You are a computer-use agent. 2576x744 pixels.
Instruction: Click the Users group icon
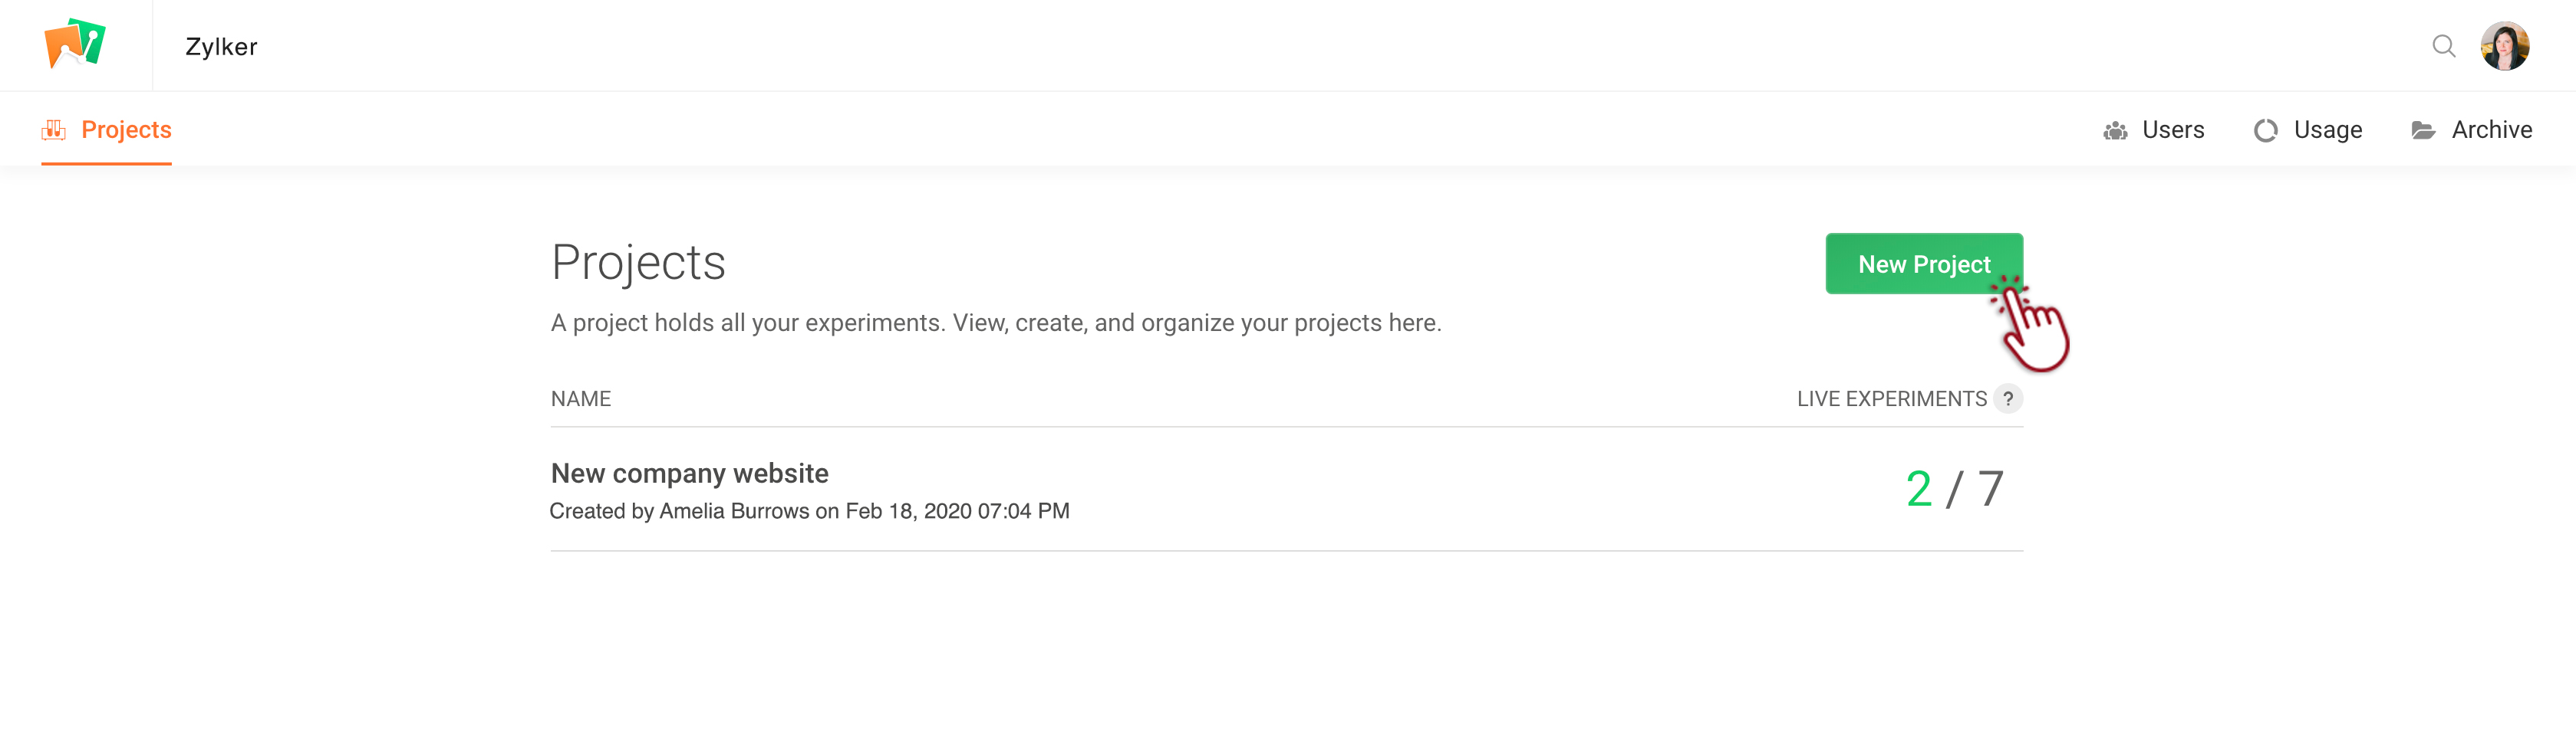tap(2115, 131)
